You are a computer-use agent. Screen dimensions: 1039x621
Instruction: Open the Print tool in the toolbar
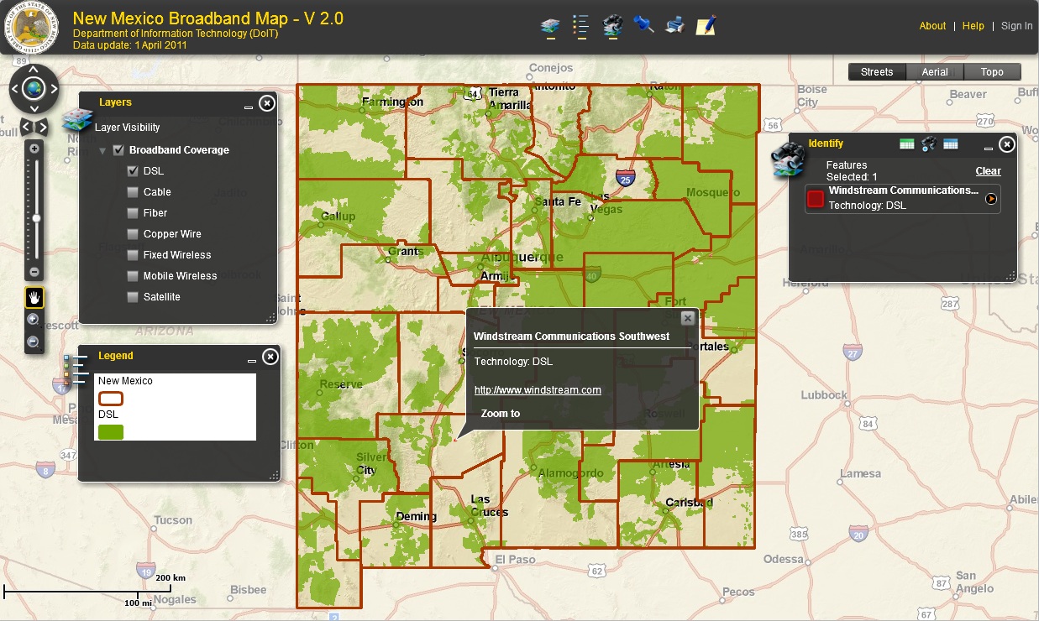coord(674,26)
